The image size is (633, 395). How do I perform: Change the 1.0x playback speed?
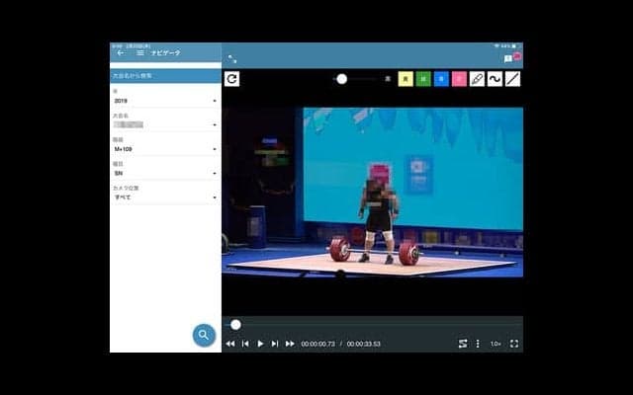496,344
